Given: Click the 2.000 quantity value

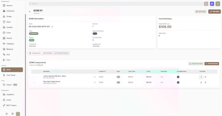Looking at the screenshot, I should (101, 77).
